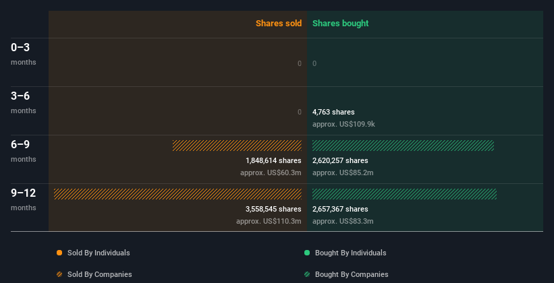Click the 6–9 months row label
Viewport: 554px width, 283px height.
[24, 151]
